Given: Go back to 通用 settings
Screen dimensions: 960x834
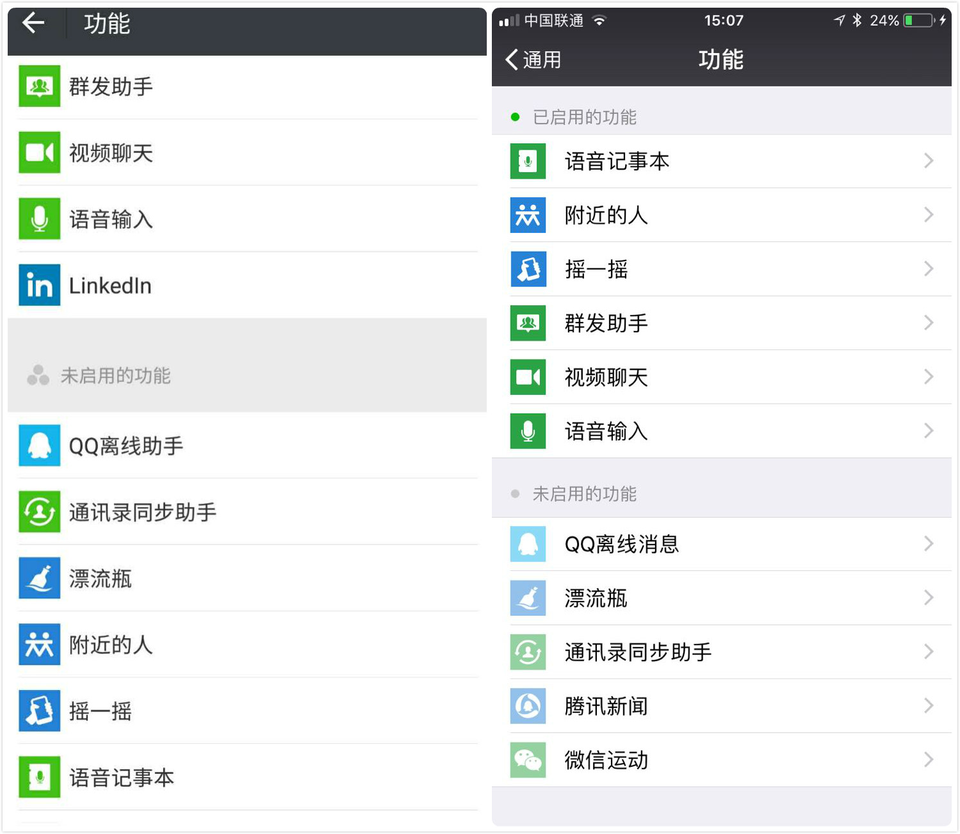Looking at the screenshot, I should click(x=533, y=60).
